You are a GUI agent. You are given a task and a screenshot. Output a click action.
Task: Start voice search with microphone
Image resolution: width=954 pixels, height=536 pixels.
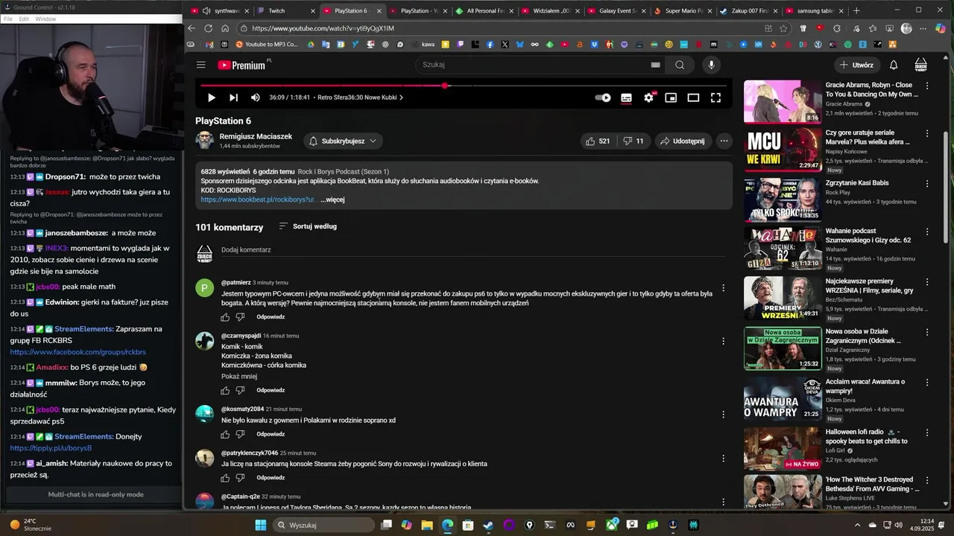click(711, 65)
